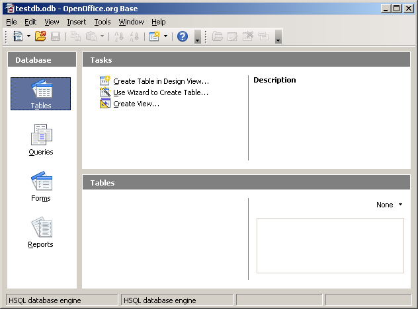Open the Insert menu
This screenshot has height=309, width=418.
pos(77,22)
